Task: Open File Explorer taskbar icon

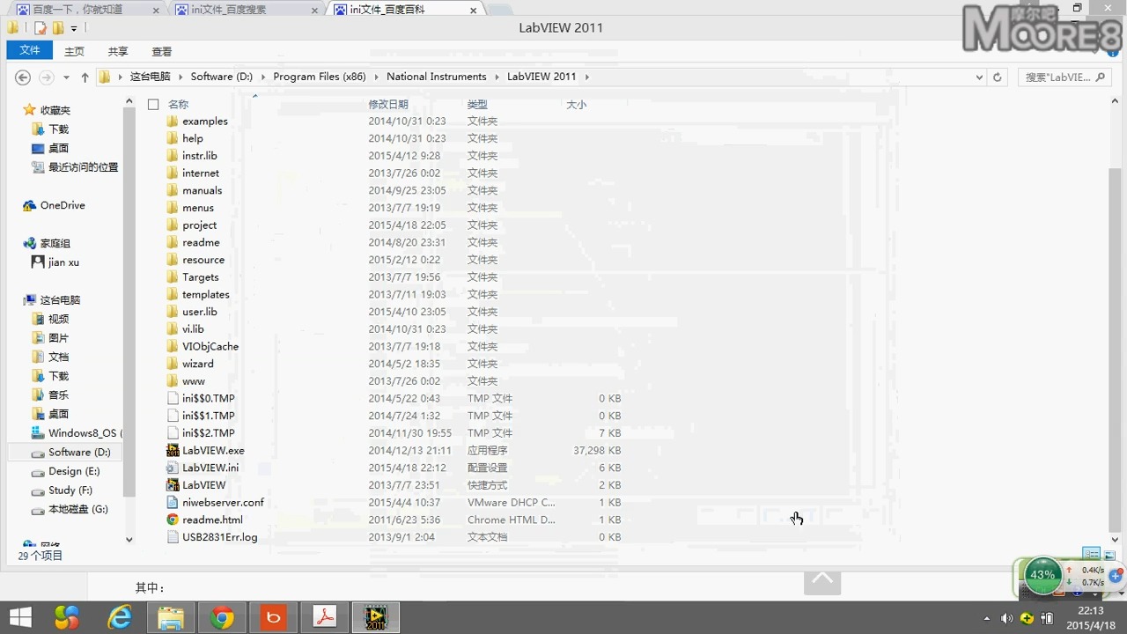Action: (171, 618)
